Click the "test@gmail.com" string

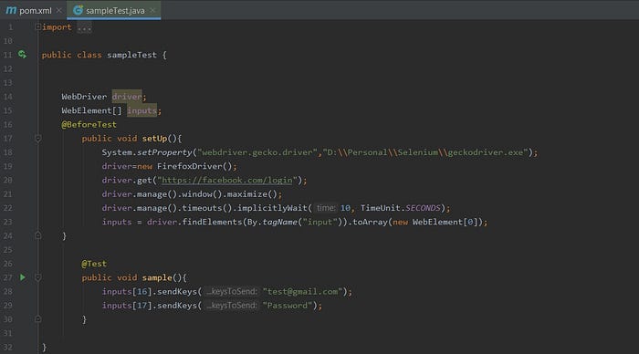point(303,291)
